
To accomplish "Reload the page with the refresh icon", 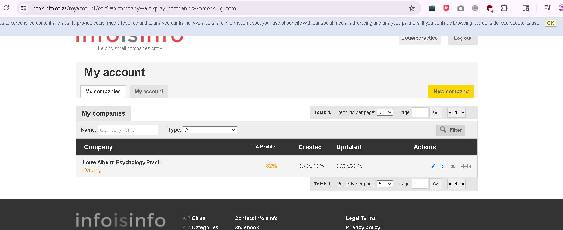I will click(6, 8).
